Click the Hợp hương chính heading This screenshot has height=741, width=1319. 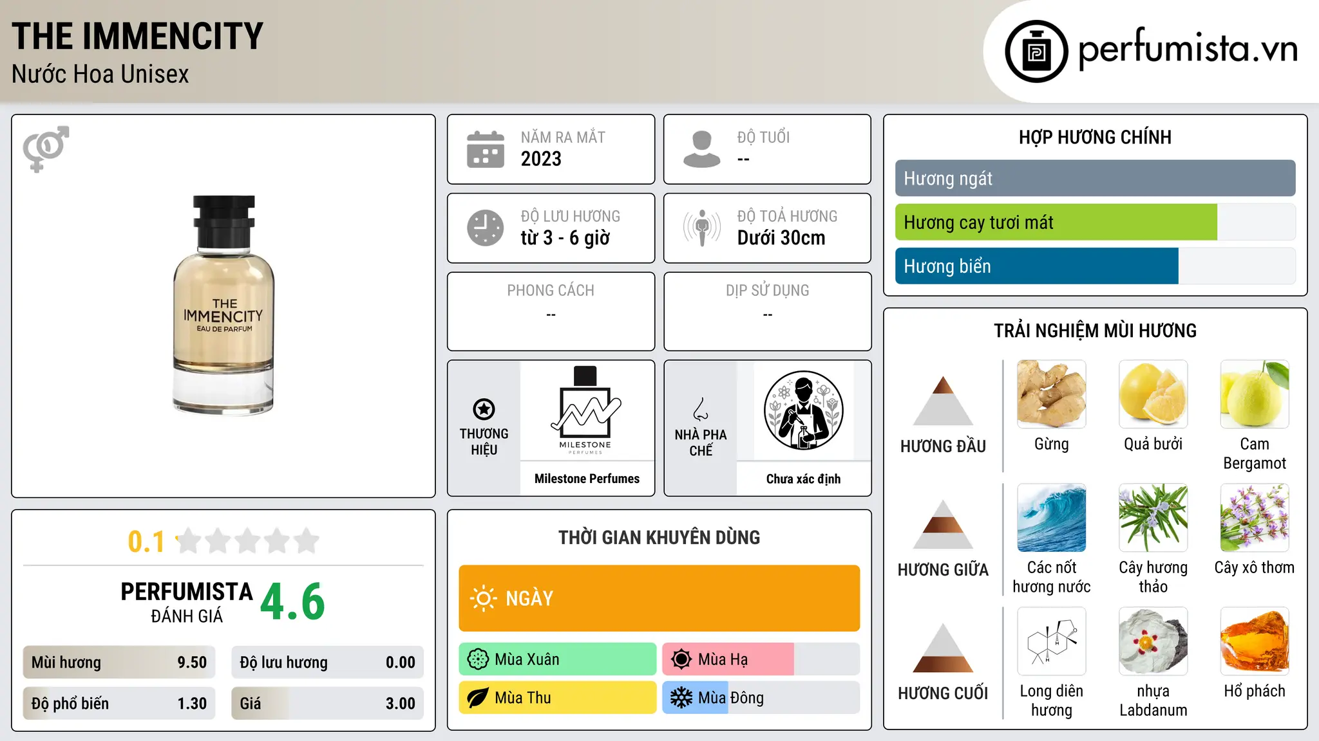(1095, 137)
